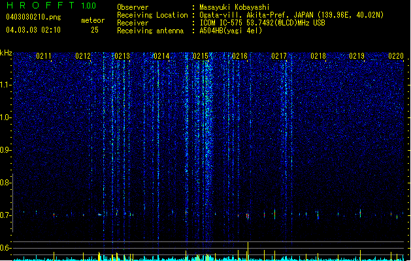Image resolution: width=411 pixels, height=261 pixels.
Task: Click the meteor count value 25
Action: (95, 30)
